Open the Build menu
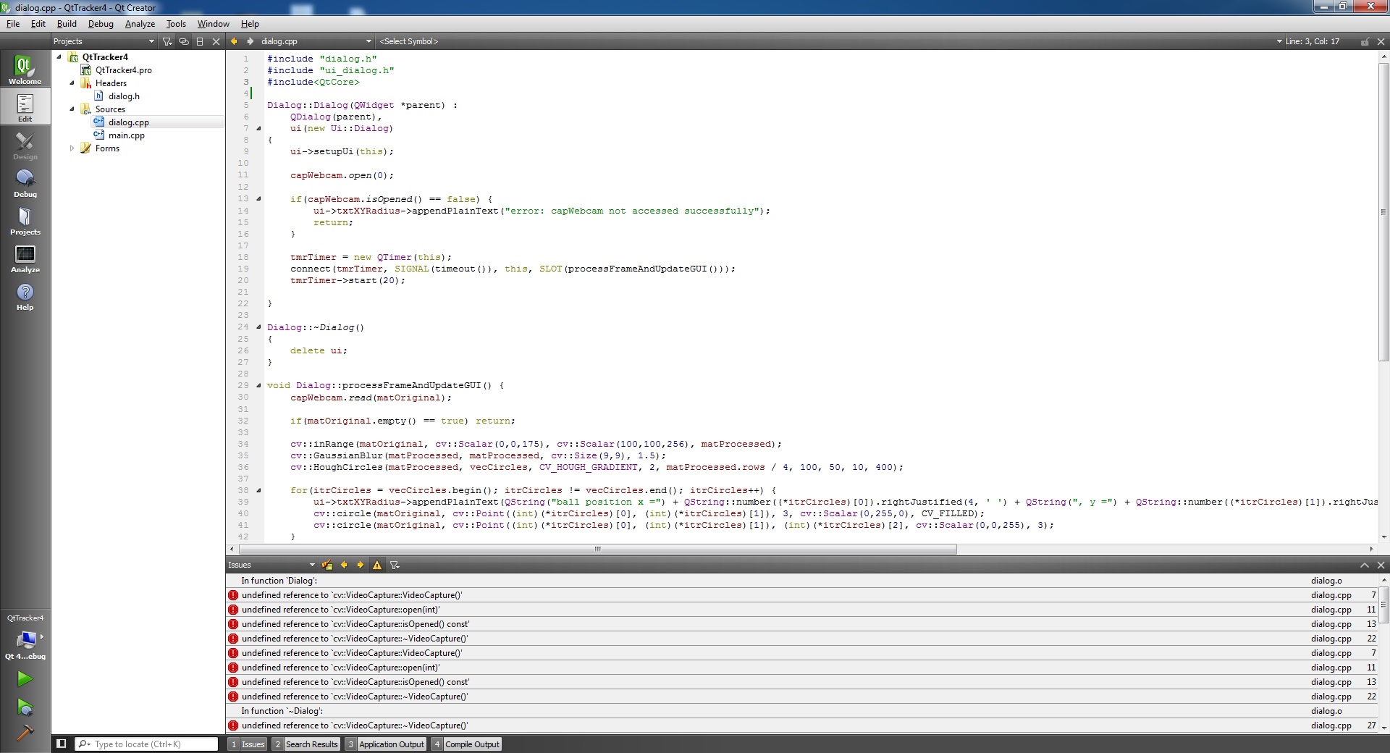The height and width of the screenshot is (753, 1390). [x=67, y=24]
